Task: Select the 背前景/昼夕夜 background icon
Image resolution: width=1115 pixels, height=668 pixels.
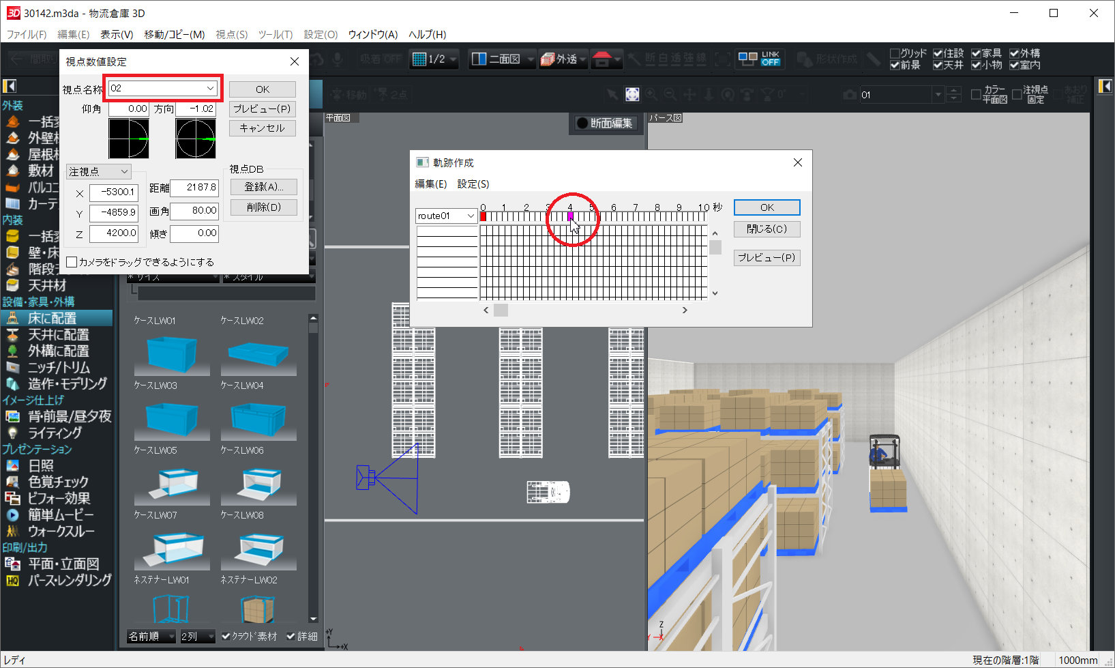Action: click(x=12, y=416)
